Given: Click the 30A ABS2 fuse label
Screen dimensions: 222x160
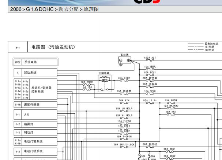Looking at the screenshot, I should coord(169,156).
